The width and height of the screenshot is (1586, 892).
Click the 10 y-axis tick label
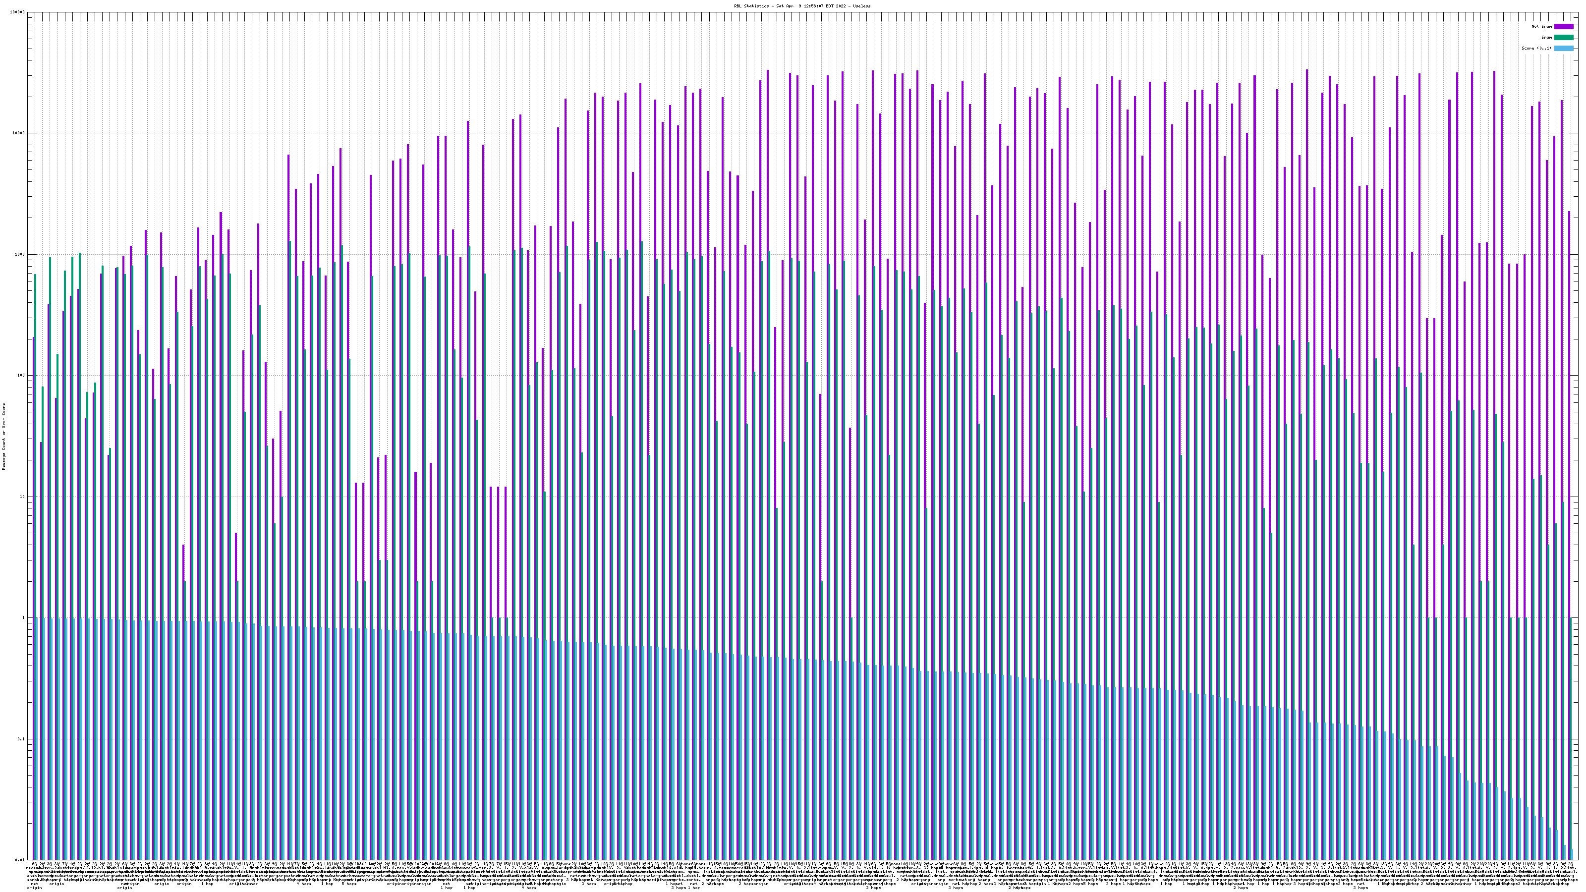coord(23,497)
